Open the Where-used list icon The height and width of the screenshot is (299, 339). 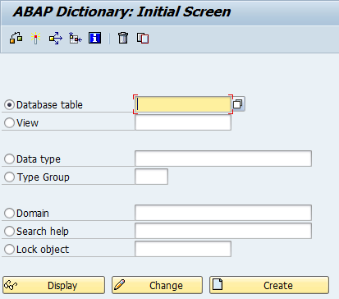pyautogui.click(x=56, y=38)
